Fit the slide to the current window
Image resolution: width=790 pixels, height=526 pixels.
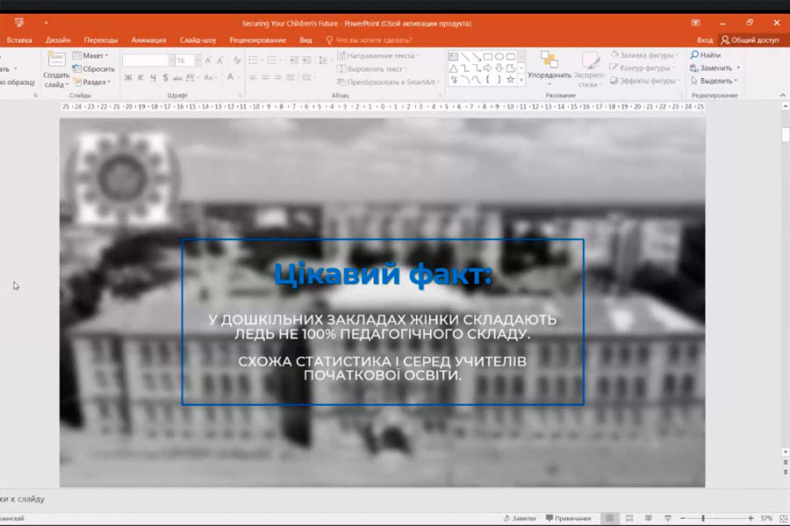coord(784,518)
